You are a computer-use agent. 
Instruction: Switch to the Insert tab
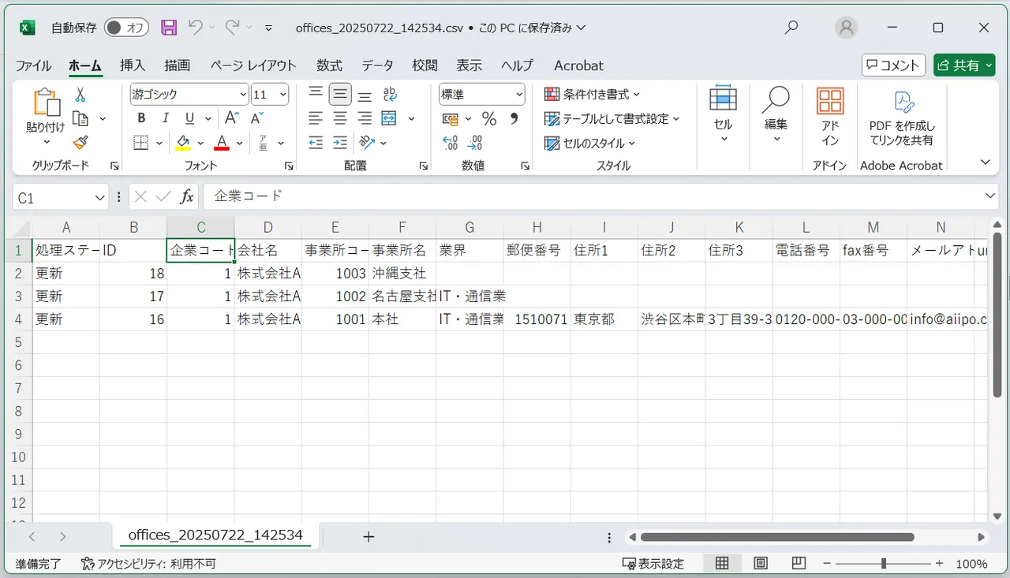point(133,65)
